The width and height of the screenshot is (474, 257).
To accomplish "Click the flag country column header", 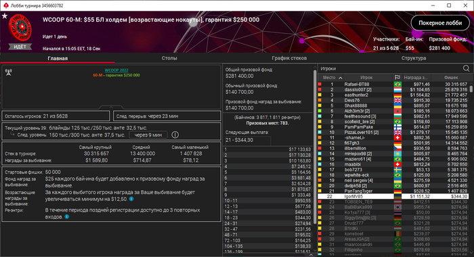I will pyautogui.click(x=397, y=78).
